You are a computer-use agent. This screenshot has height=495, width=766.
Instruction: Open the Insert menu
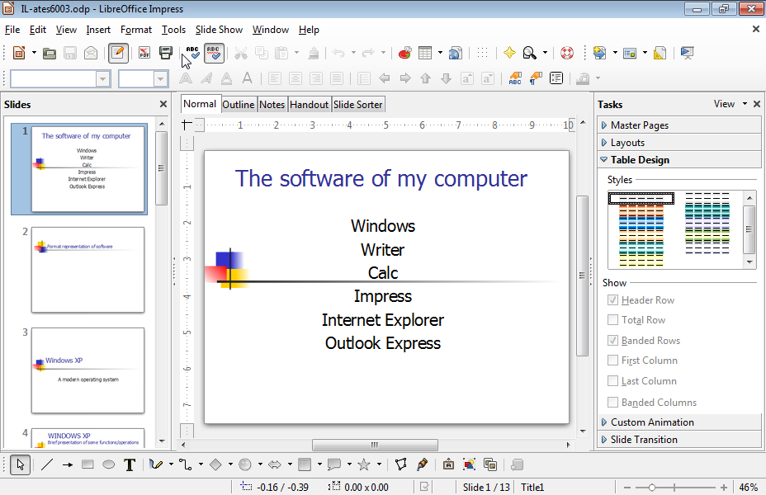pos(98,30)
